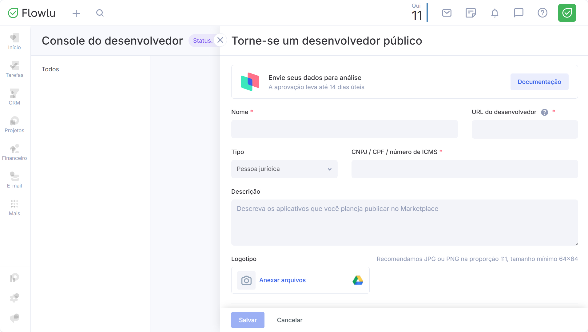Click the sidebar icon above settings gear

click(14, 278)
